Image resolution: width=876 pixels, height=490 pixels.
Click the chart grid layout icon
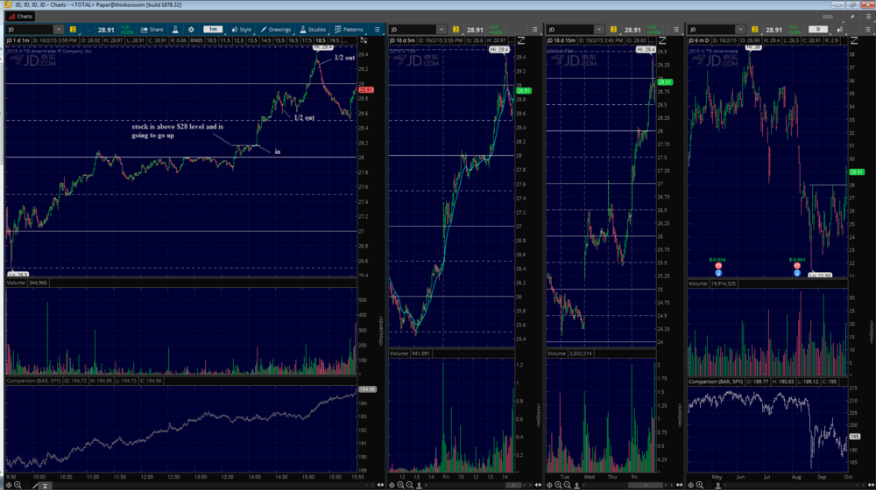tap(828, 17)
